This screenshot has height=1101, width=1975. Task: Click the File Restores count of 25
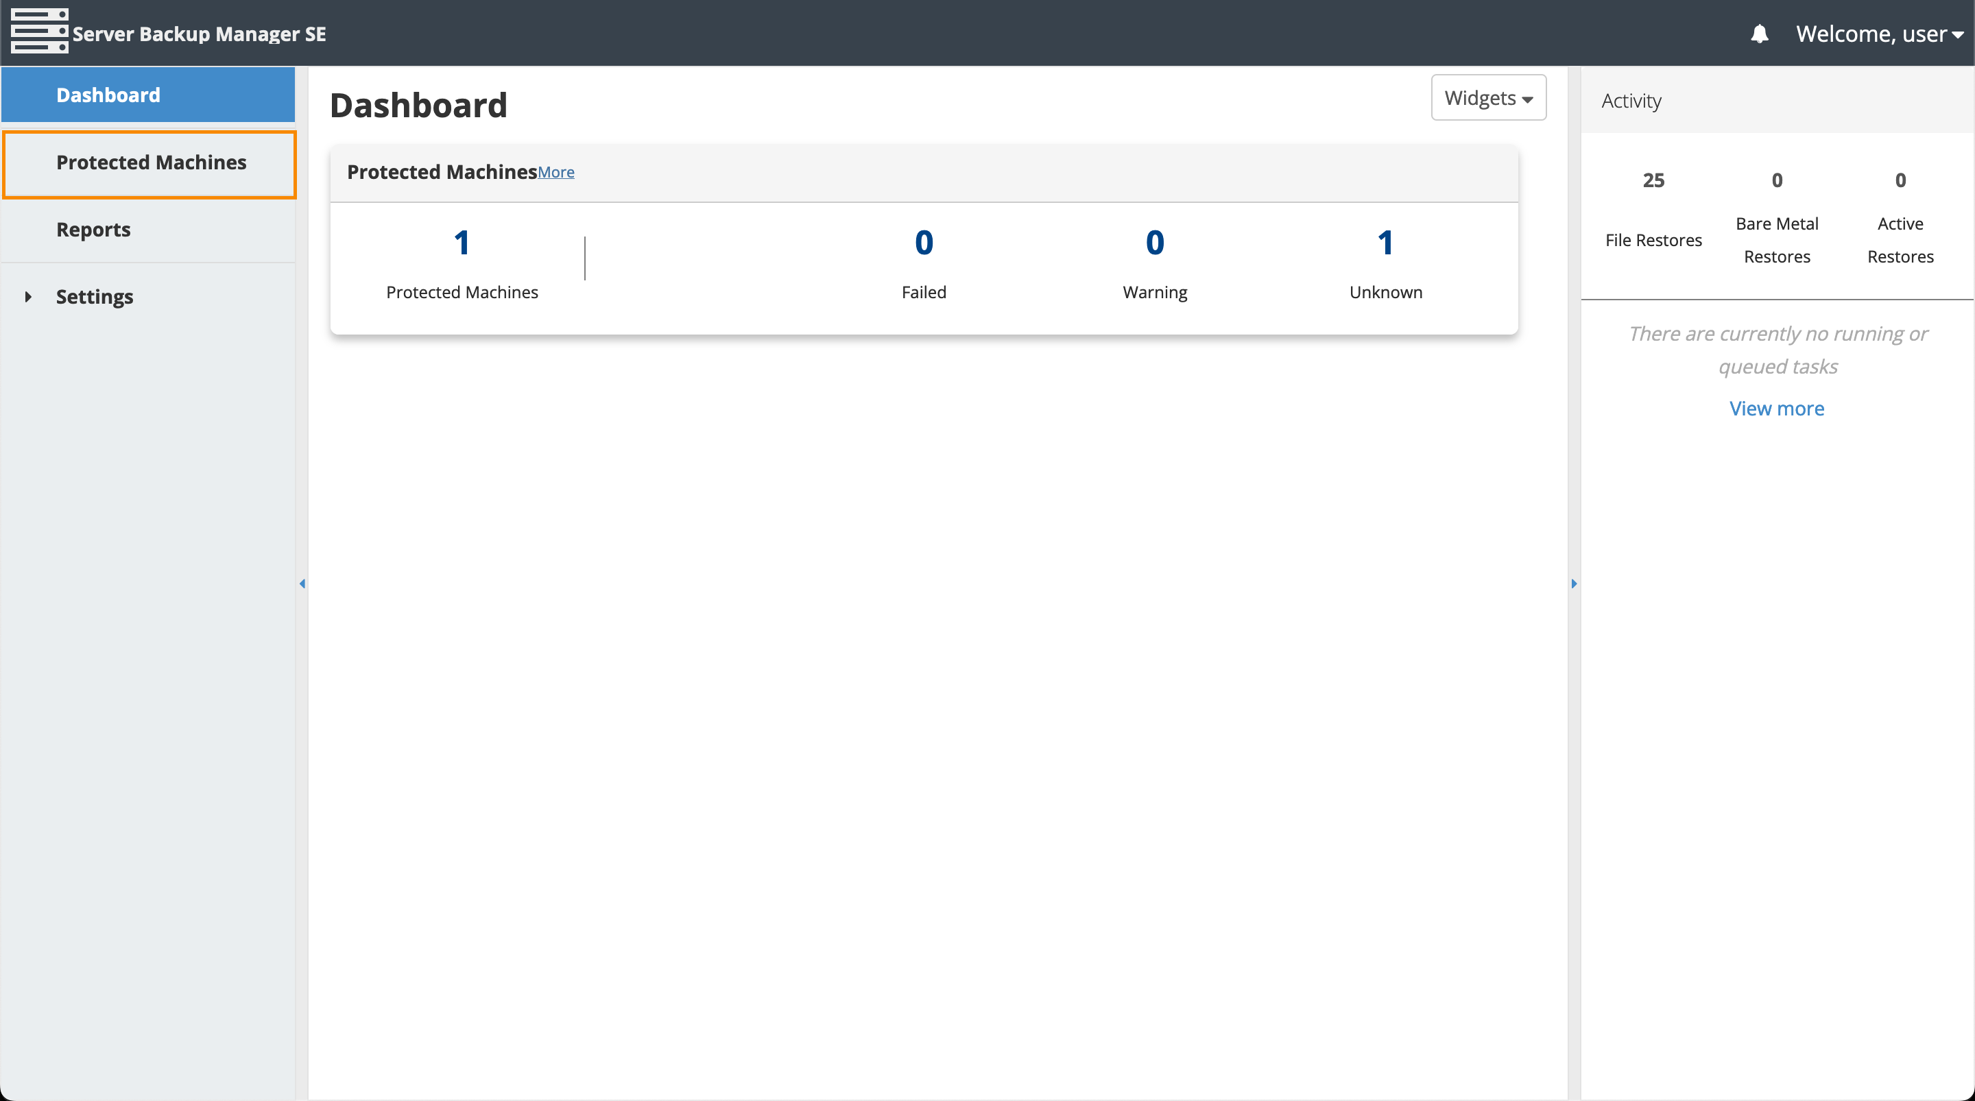tap(1654, 180)
